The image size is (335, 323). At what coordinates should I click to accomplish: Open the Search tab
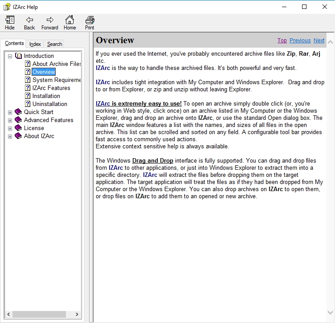(54, 44)
